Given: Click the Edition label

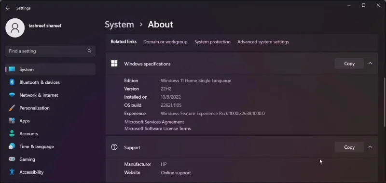Looking at the screenshot, I should [x=131, y=80].
